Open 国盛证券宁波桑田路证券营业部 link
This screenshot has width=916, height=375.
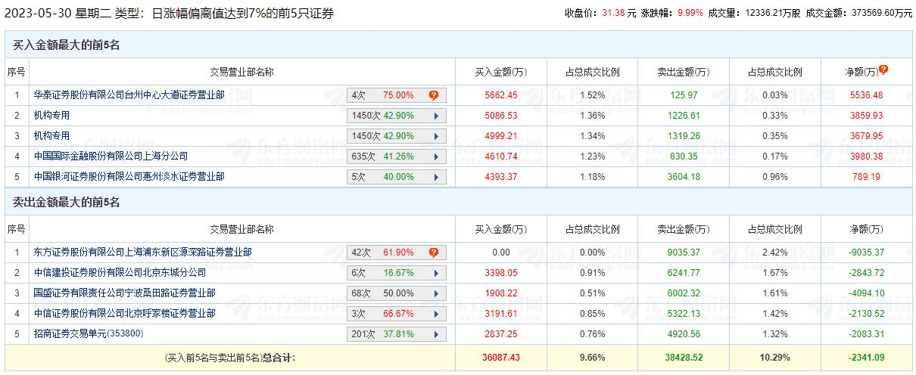click(x=125, y=293)
